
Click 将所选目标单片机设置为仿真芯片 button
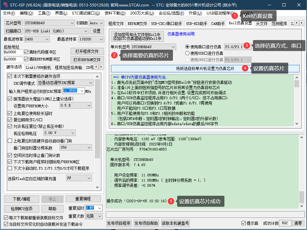pos(205,68)
